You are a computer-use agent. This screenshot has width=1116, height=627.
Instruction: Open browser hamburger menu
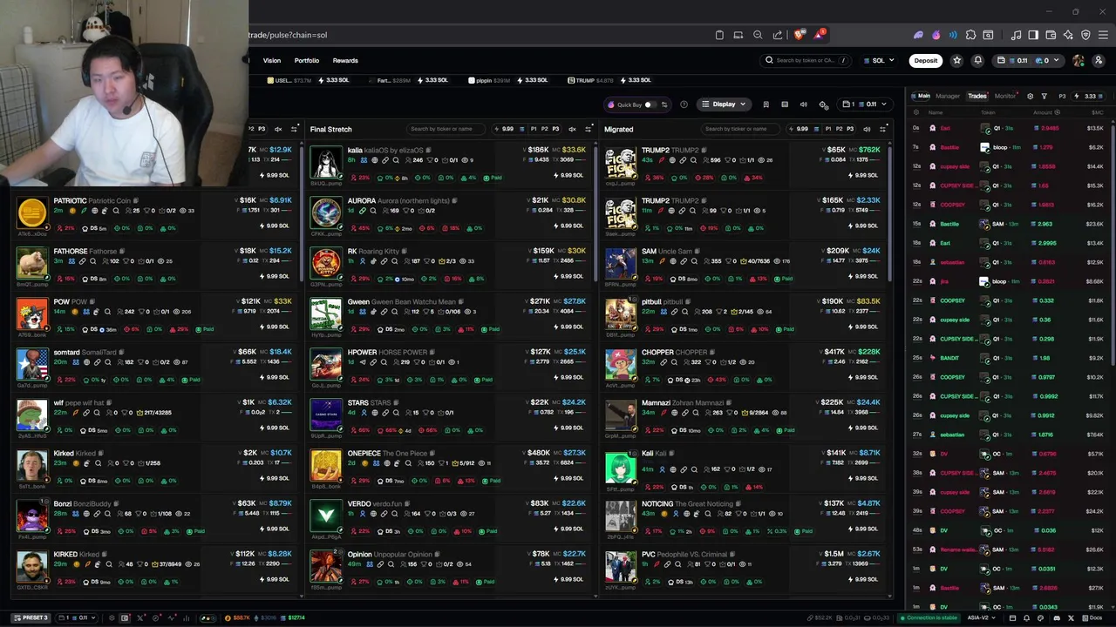click(x=1101, y=35)
